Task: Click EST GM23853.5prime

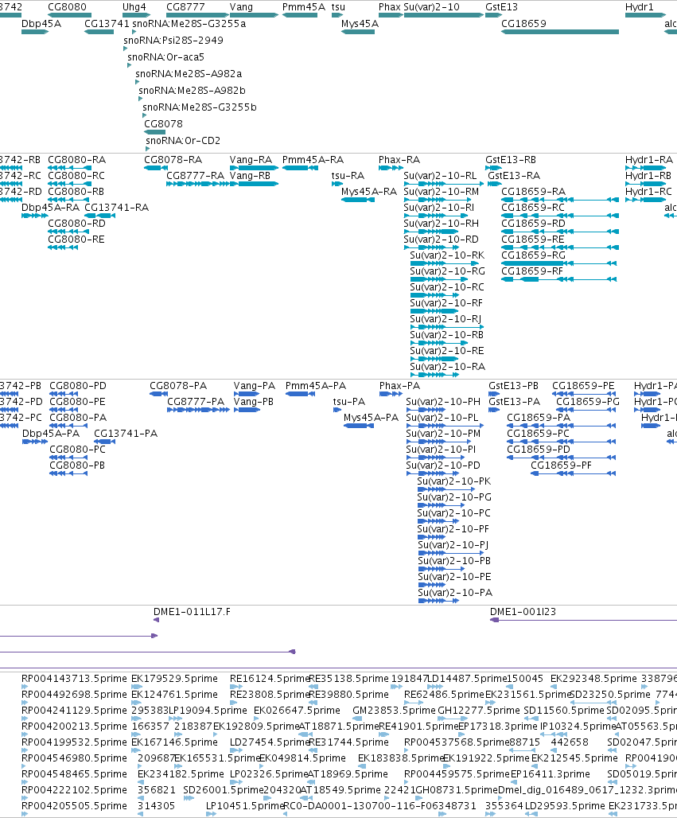Action: 394,710
